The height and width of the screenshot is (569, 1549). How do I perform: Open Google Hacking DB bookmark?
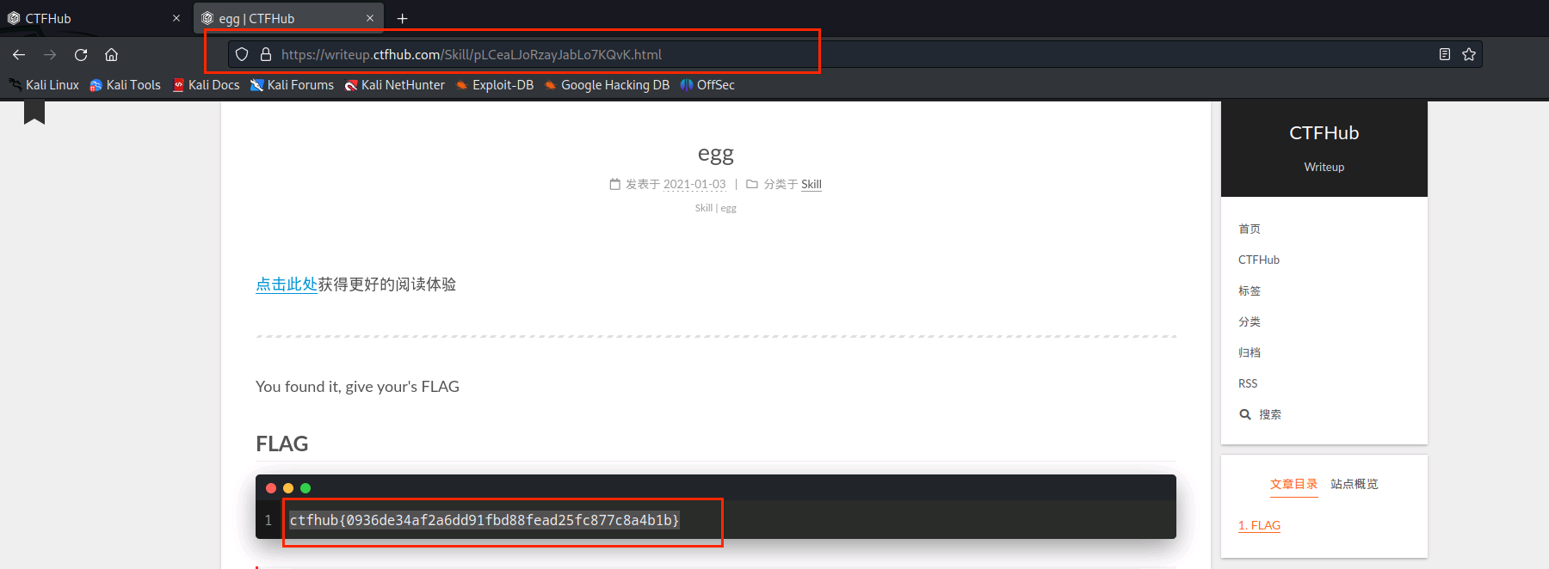coord(607,85)
